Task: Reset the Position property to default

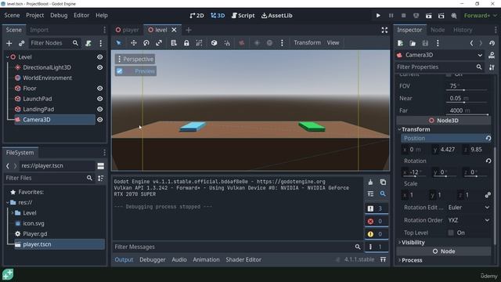Action: (x=488, y=139)
